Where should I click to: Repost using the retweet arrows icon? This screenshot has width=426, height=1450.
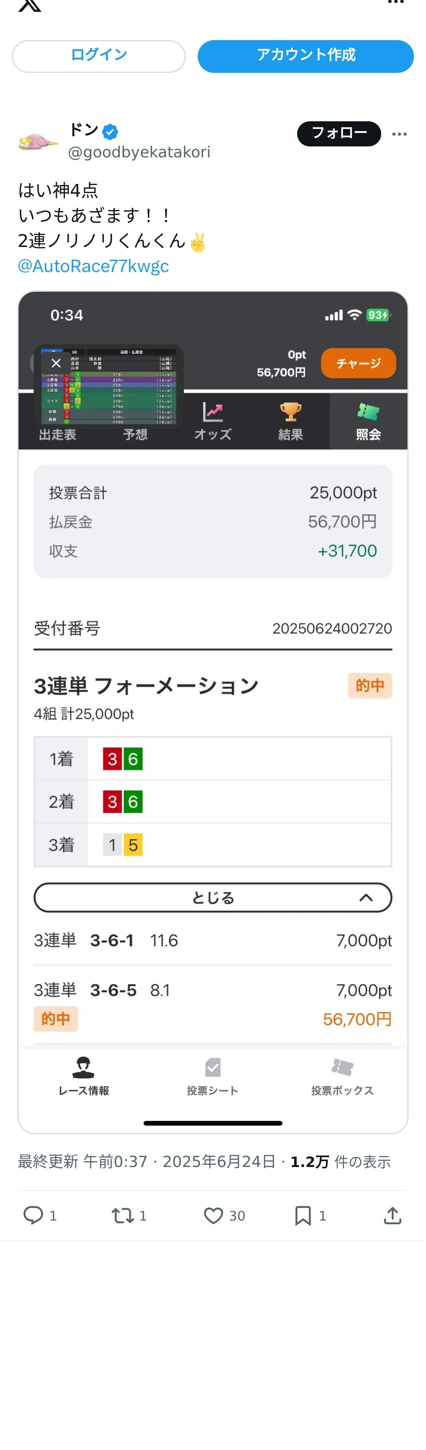pyautogui.click(x=122, y=1215)
